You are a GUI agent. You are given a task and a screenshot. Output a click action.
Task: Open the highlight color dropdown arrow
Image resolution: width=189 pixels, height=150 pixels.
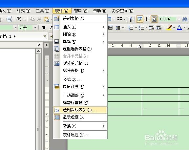click(174, 28)
